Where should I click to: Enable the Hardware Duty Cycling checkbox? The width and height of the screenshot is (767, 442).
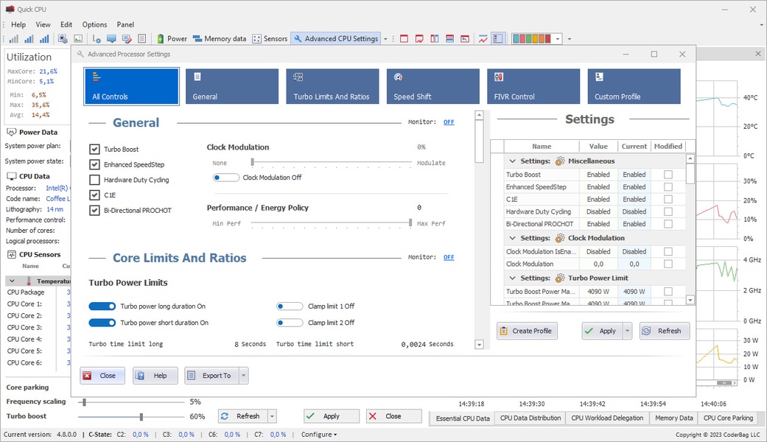[94, 180]
